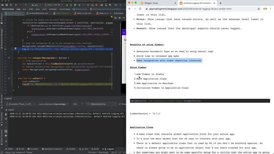274x154 pixels.
Task: Click the Rerun app icon in toolbar
Action: [x=67, y=5]
